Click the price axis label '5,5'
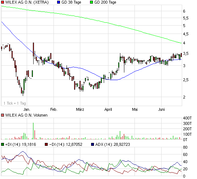 186,18
